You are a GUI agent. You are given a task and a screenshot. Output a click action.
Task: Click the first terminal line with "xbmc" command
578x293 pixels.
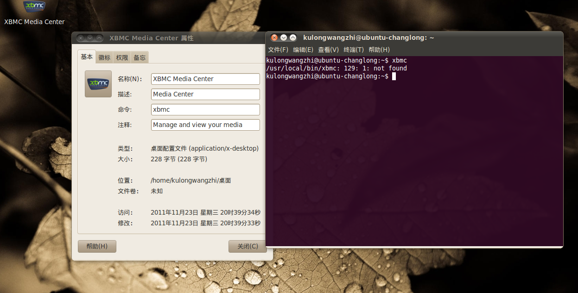(337, 60)
